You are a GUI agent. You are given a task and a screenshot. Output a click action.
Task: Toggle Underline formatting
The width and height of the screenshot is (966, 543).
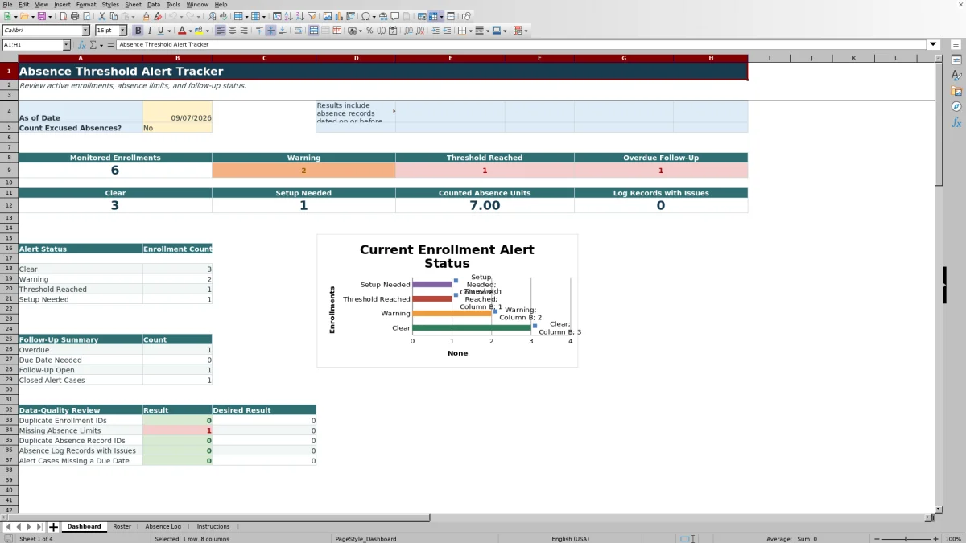click(161, 31)
